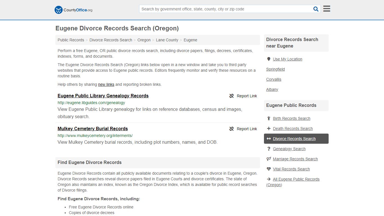Open the Oregon breadcrumb link
384x216 pixels.
[x=144, y=40]
